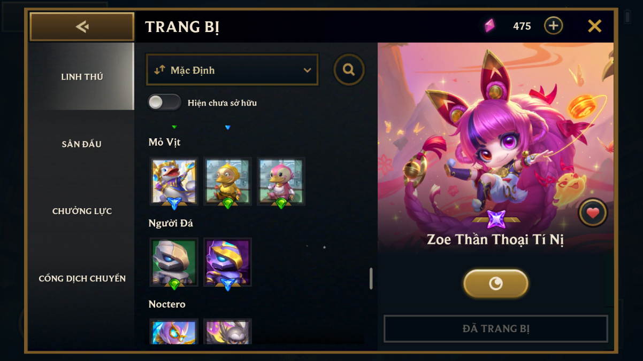Click the gold star-up circular button
The image size is (643, 361).
click(x=496, y=283)
